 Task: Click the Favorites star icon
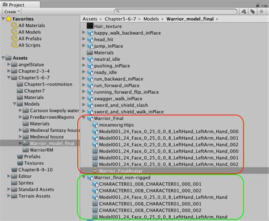pyautogui.click(x=9, y=19)
